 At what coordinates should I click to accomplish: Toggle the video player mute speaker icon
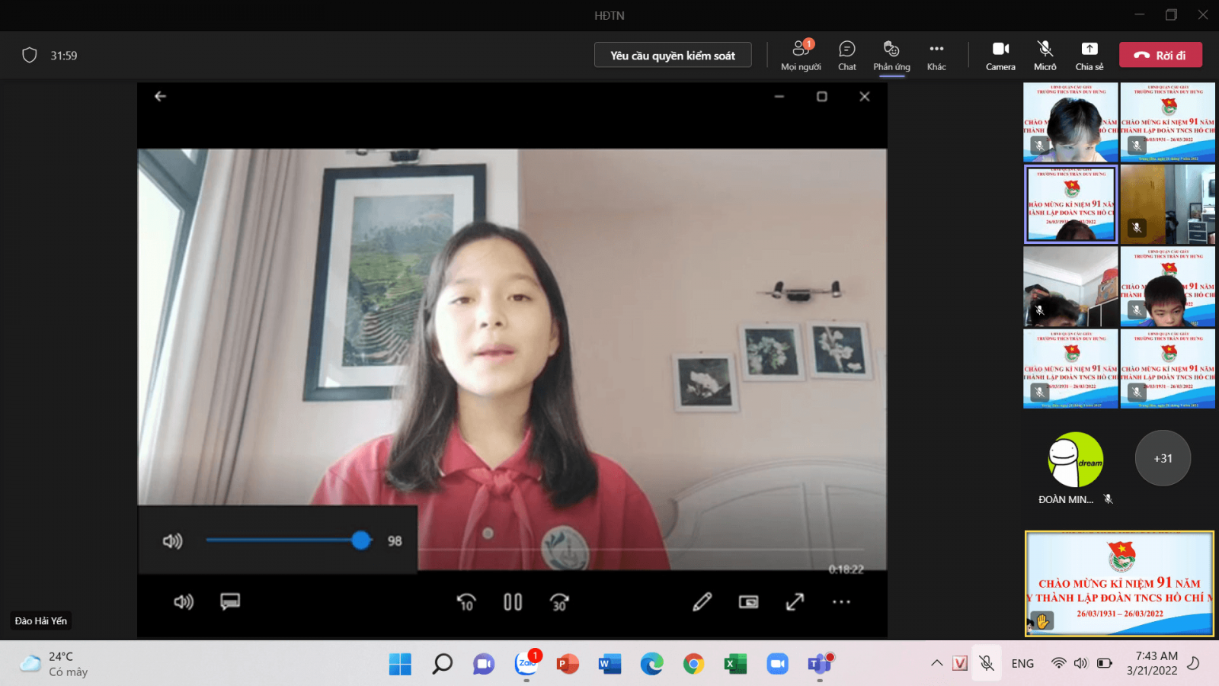click(x=184, y=602)
